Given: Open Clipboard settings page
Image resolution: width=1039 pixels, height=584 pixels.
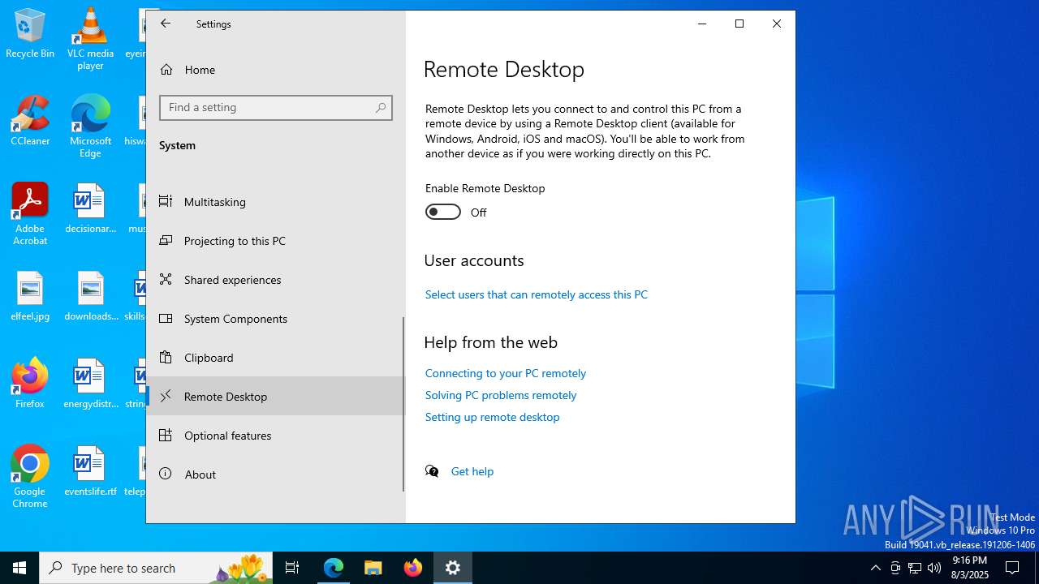Looking at the screenshot, I should pyautogui.click(x=276, y=358).
